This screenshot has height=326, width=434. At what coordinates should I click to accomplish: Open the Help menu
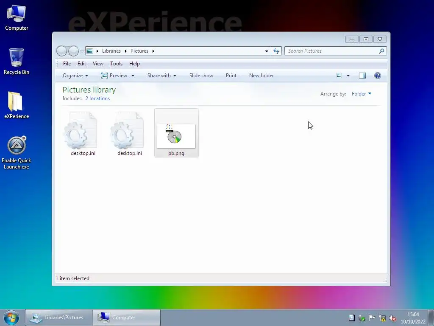(x=134, y=64)
